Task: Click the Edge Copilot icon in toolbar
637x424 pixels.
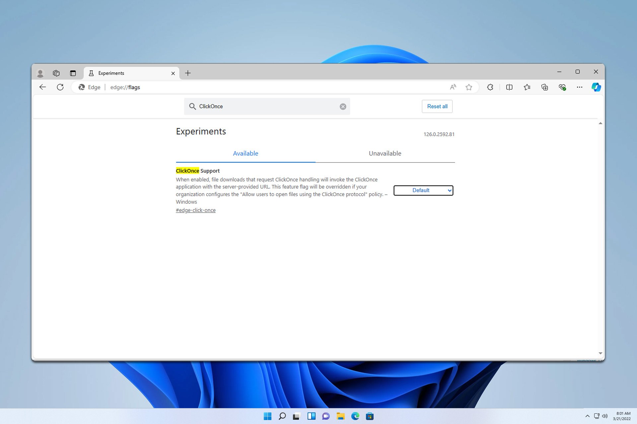Action: point(596,87)
